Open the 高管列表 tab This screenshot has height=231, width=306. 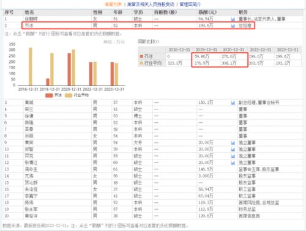113,4
